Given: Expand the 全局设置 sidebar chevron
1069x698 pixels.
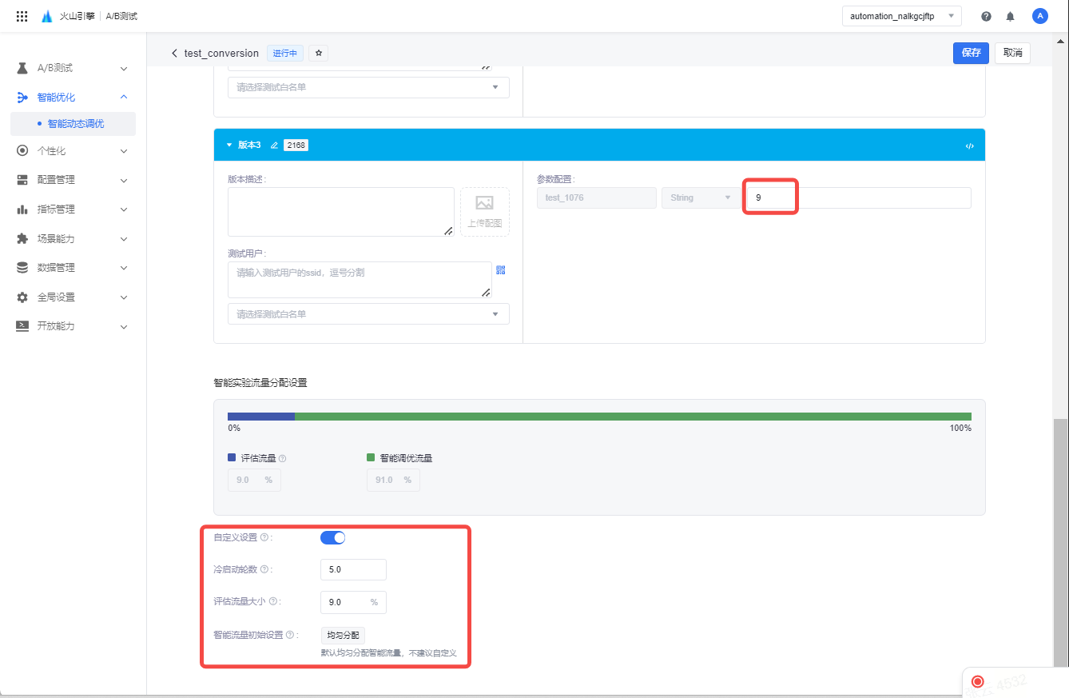Looking at the screenshot, I should point(124,297).
